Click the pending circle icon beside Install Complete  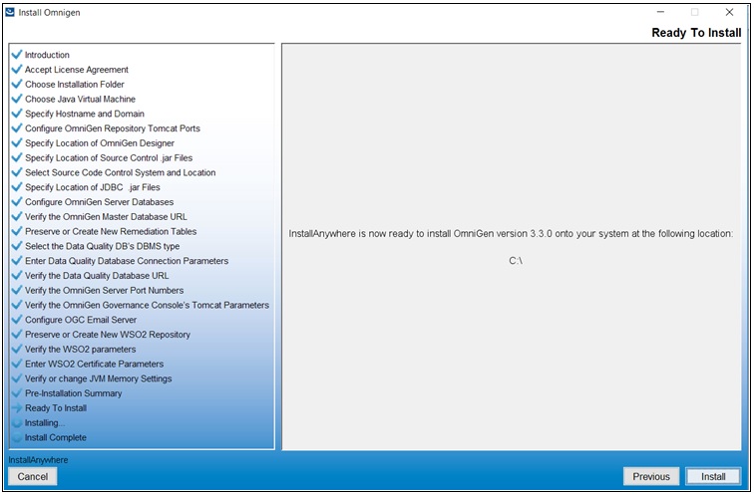(17, 437)
